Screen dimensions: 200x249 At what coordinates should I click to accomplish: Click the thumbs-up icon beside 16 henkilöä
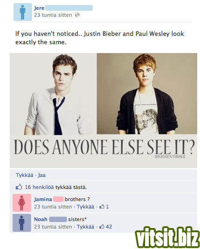[19, 187]
